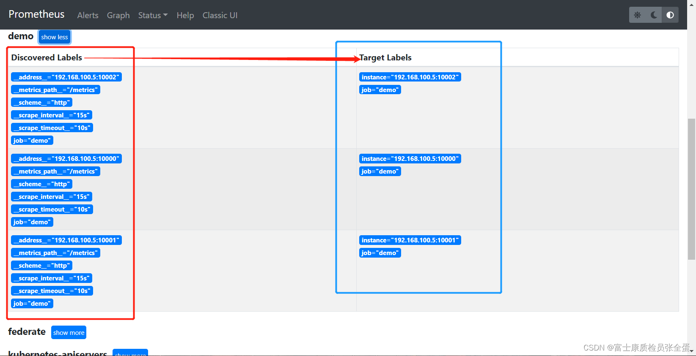Click instance="192.168.100.5:10000" target label
Image resolution: width=696 pixels, height=356 pixels.
(410, 159)
